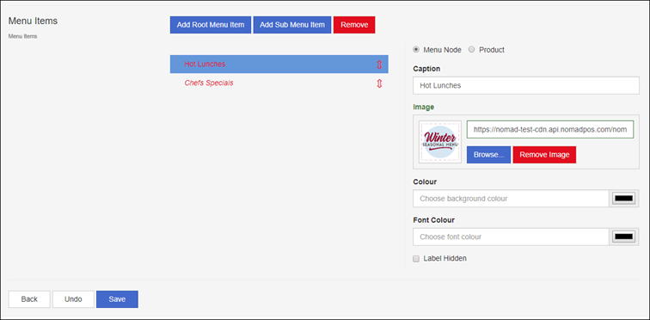650x320 pixels.
Task: Select the Chefs Specials menu item
Action: (279, 83)
